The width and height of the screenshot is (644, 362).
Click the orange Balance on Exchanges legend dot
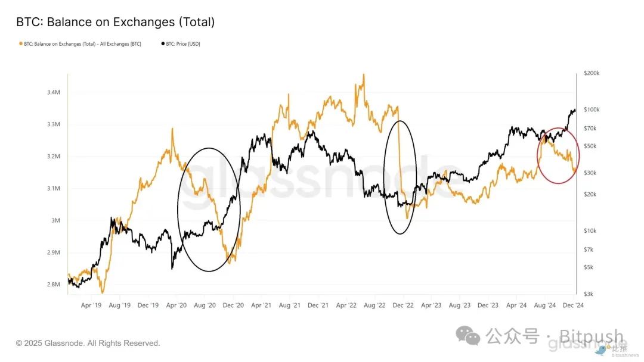tap(20, 44)
